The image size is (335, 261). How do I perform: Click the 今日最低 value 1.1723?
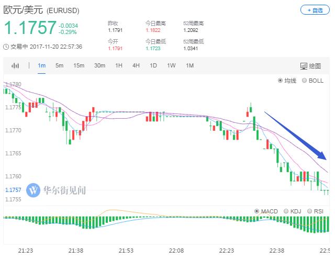point(153,49)
